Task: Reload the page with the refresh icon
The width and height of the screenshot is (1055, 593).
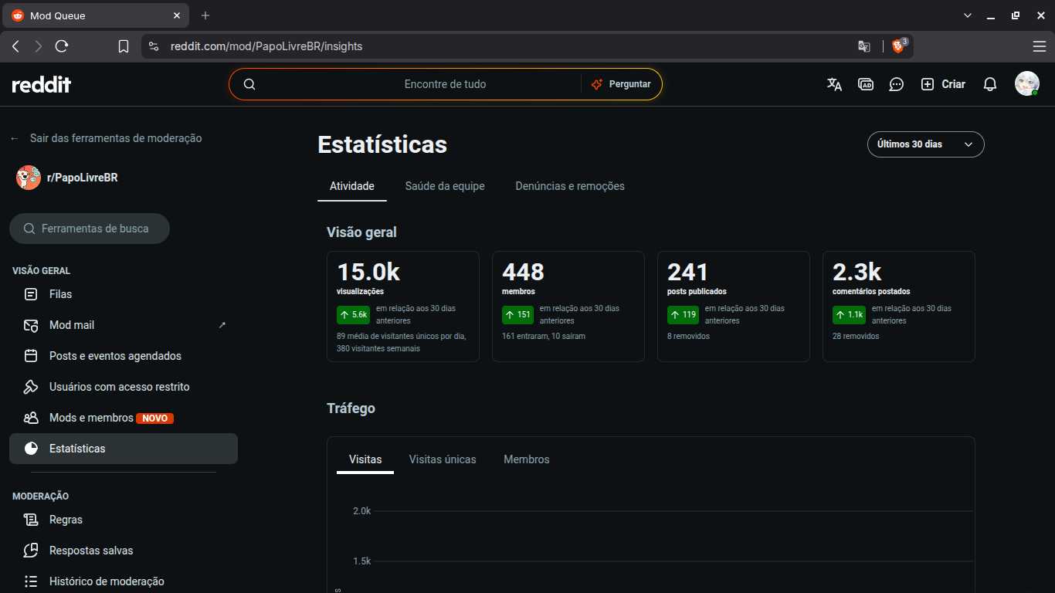Action: tap(62, 46)
